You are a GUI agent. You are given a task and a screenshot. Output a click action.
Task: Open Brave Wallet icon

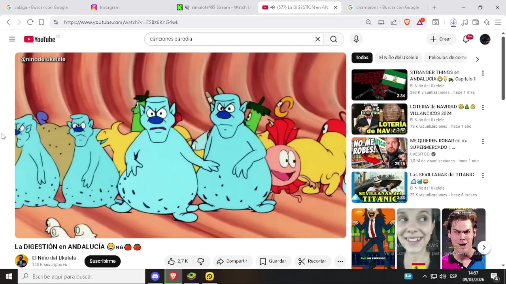pyautogui.click(x=476, y=22)
